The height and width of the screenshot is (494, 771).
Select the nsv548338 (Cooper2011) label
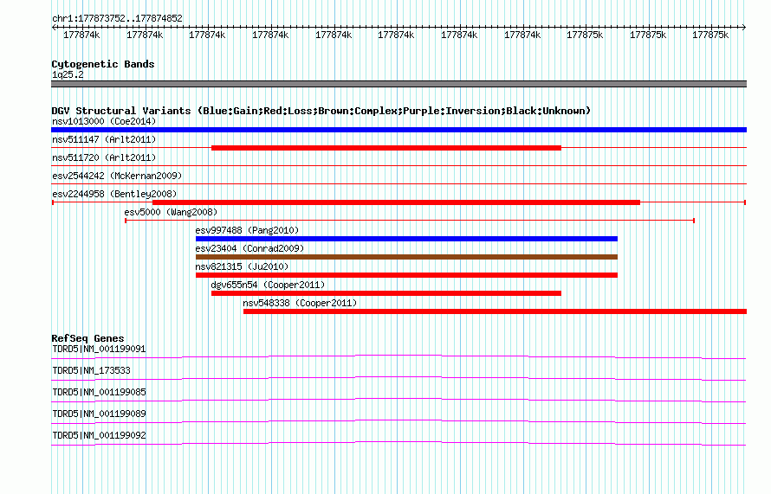click(300, 303)
